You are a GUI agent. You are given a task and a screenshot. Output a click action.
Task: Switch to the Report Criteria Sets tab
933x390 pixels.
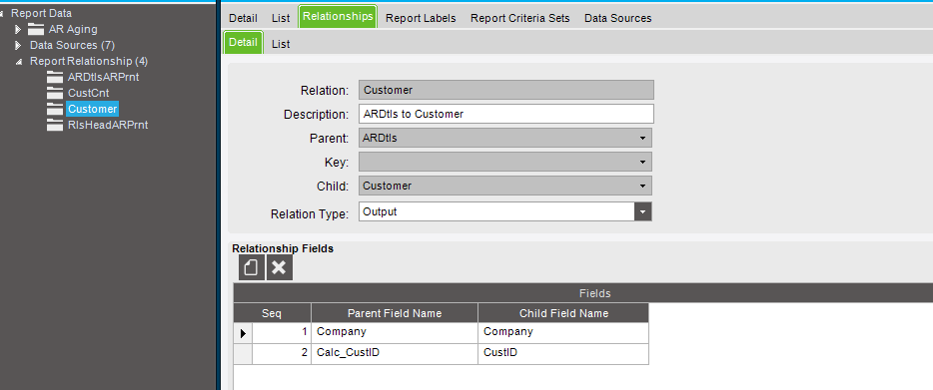click(520, 18)
